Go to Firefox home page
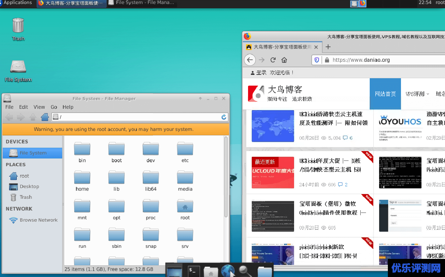 click(284, 60)
